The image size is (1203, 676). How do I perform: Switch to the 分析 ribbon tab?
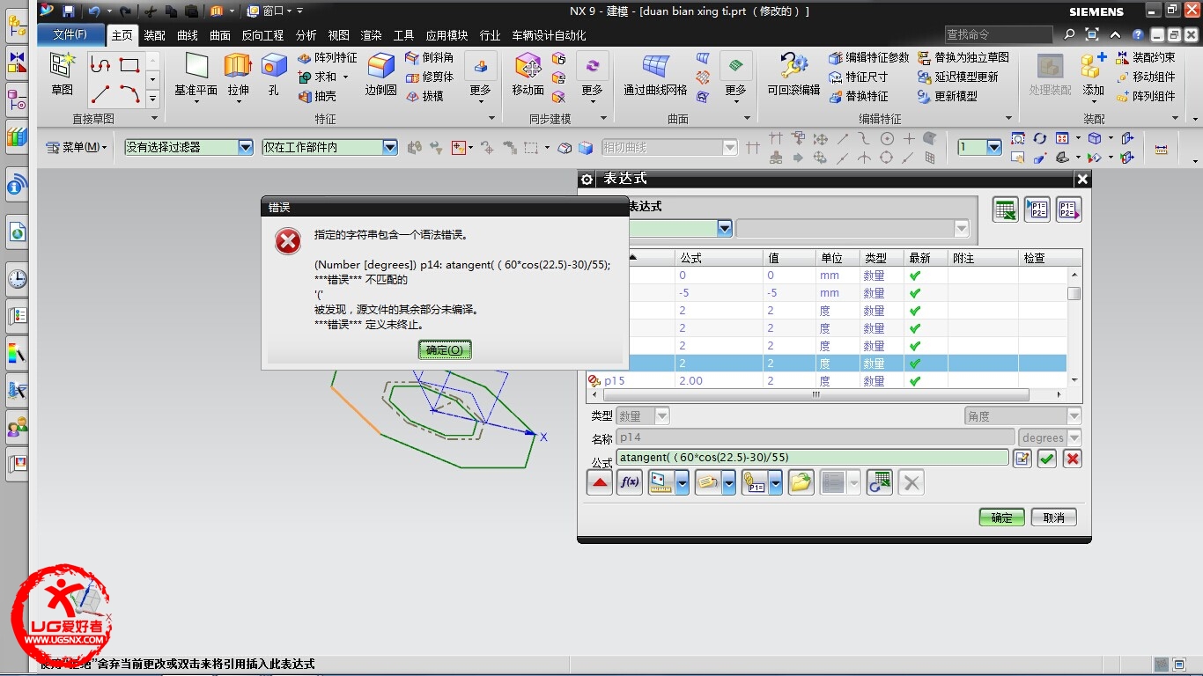coord(306,35)
